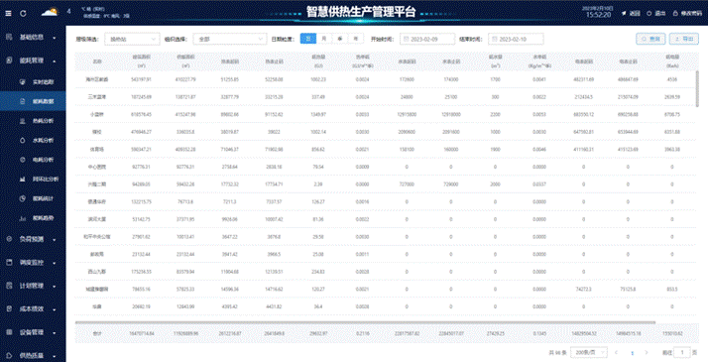Expand the 设备管理 sidebar menu
This screenshot has height=362, width=708.
tap(33, 332)
